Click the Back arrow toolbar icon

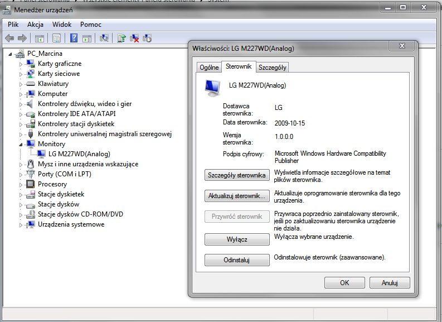click(9, 38)
